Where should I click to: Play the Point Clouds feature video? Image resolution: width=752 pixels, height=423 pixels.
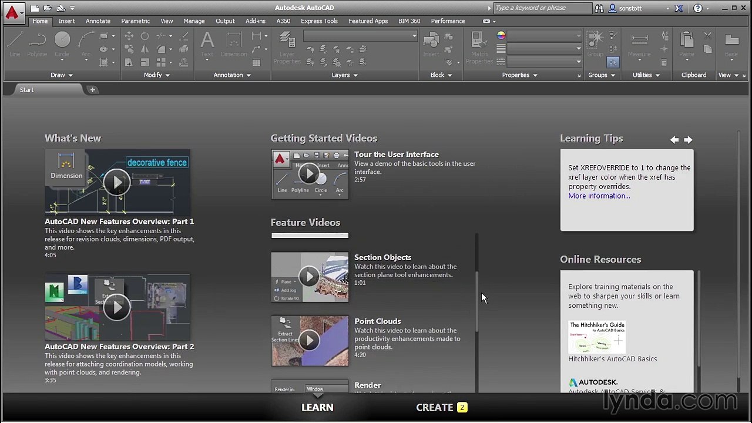[310, 340]
